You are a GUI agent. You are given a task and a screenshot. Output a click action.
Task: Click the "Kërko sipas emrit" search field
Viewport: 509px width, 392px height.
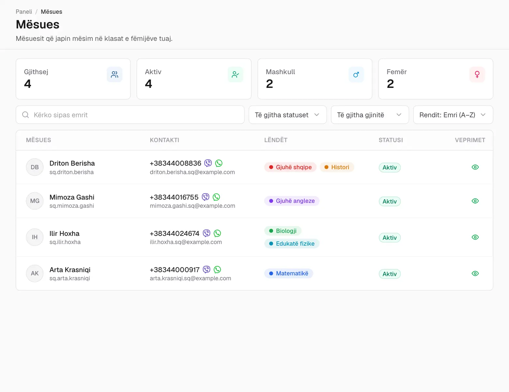click(130, 115)
